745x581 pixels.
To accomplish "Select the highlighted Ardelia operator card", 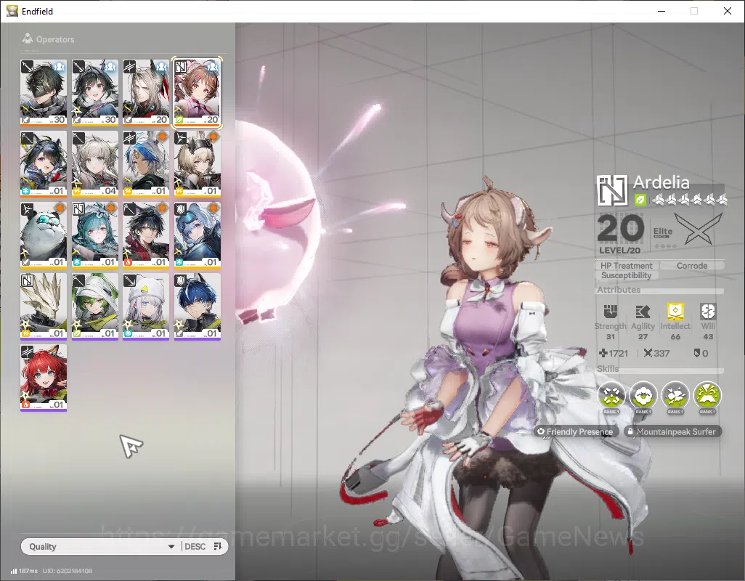I will pos(198,92).
